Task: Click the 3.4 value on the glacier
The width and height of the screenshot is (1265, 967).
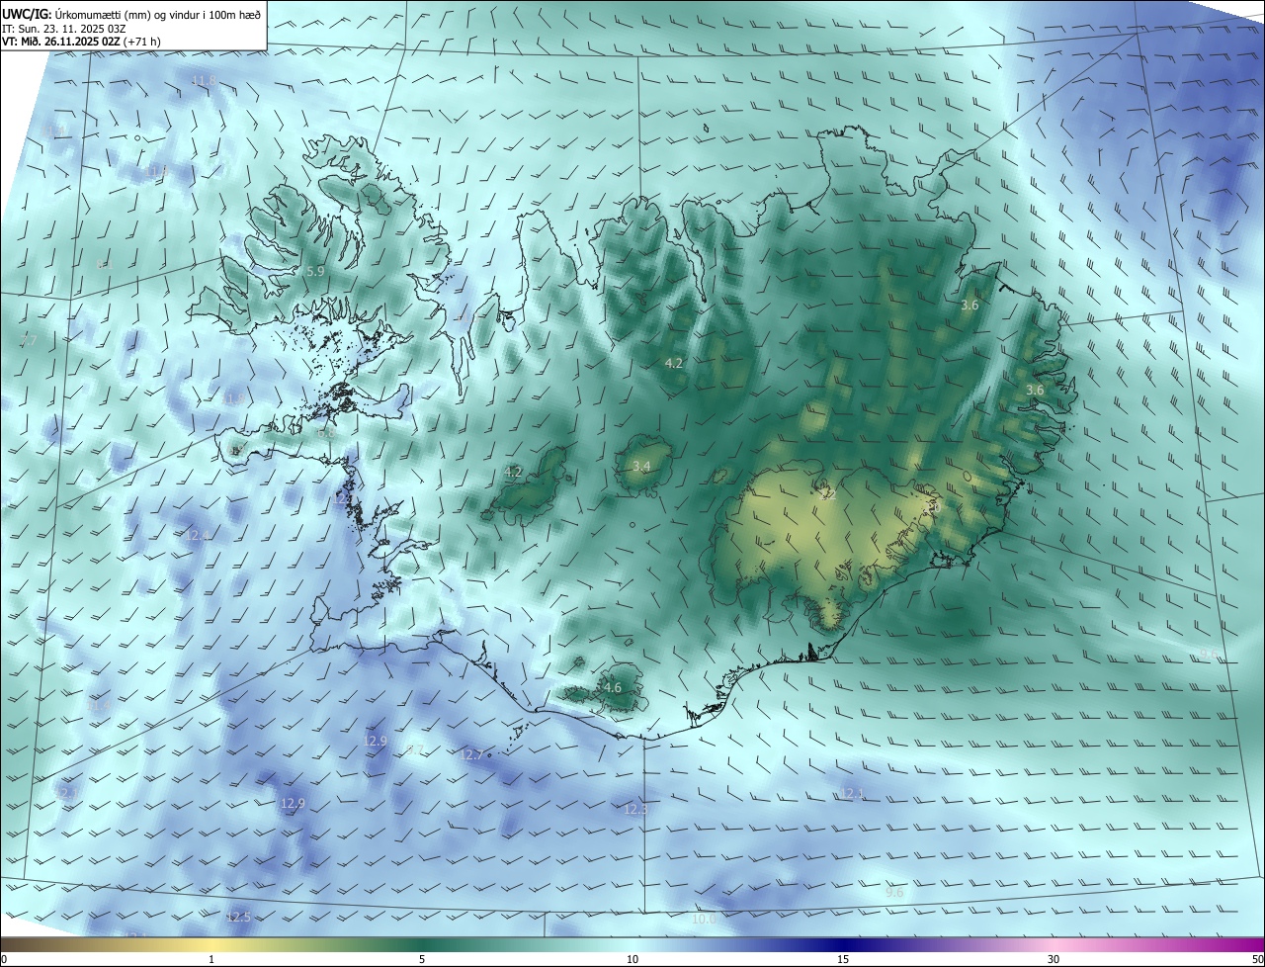Action: point(641,466)
